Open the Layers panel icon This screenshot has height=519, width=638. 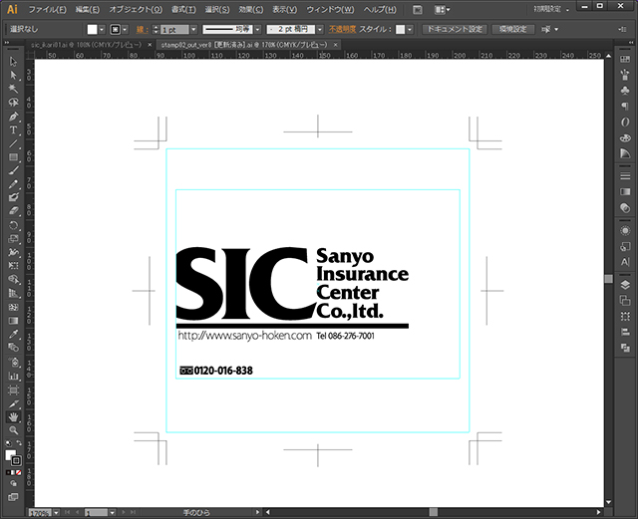tap(625, 284)
